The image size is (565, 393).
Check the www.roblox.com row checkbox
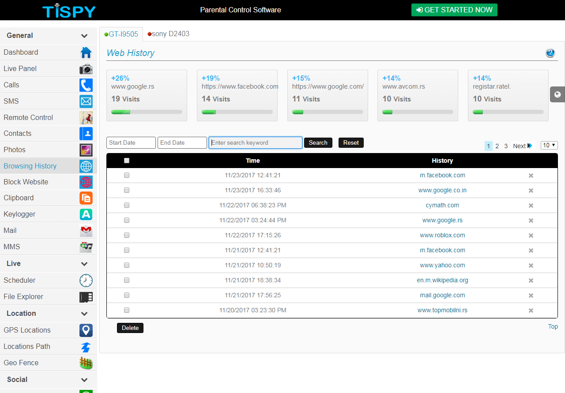(x=127, y=235)
